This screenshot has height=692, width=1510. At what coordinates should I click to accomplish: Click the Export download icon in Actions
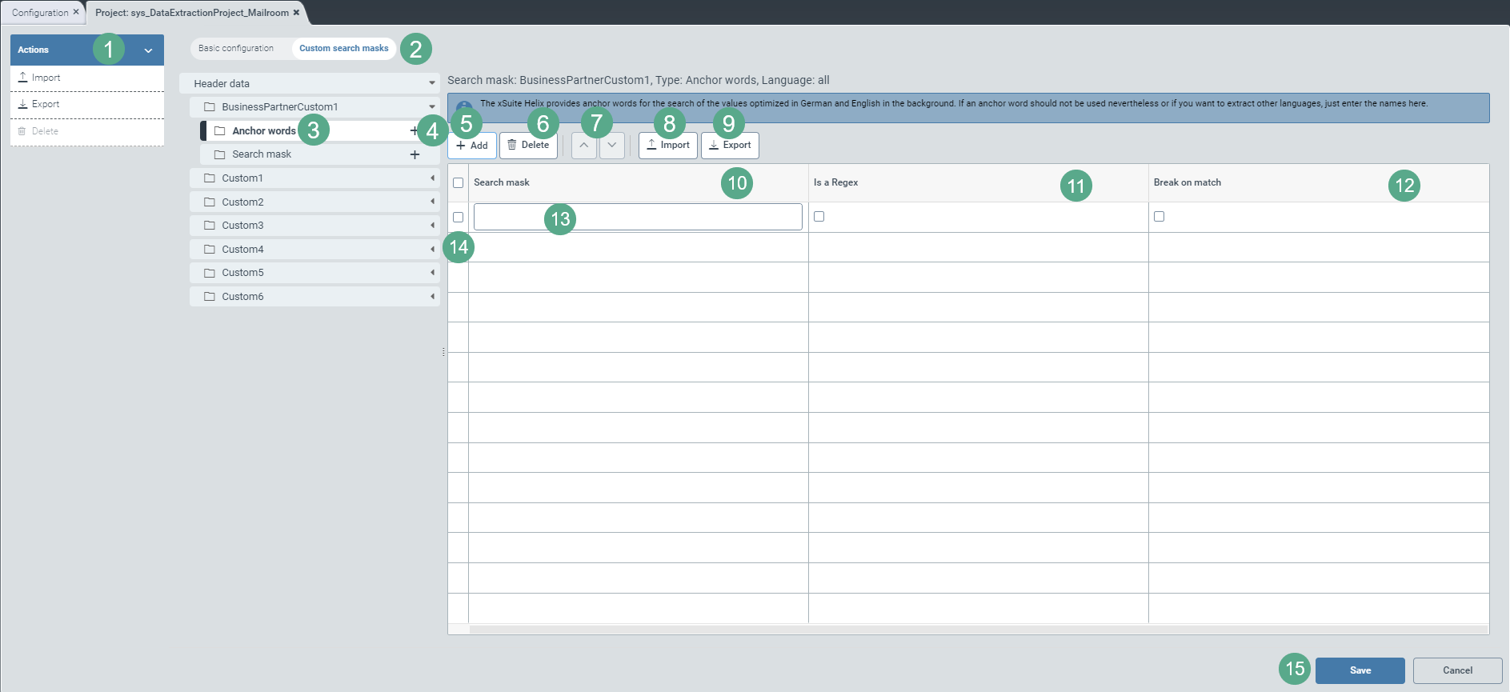pos(23,104)
